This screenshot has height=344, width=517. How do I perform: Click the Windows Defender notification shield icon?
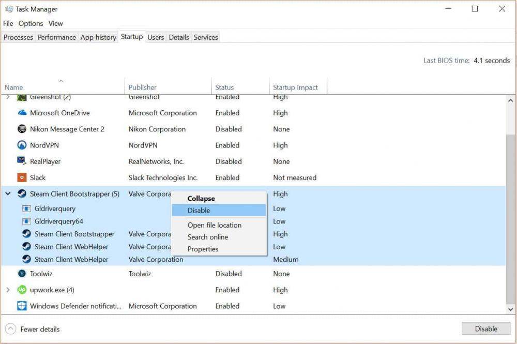(x=22, y=306)
